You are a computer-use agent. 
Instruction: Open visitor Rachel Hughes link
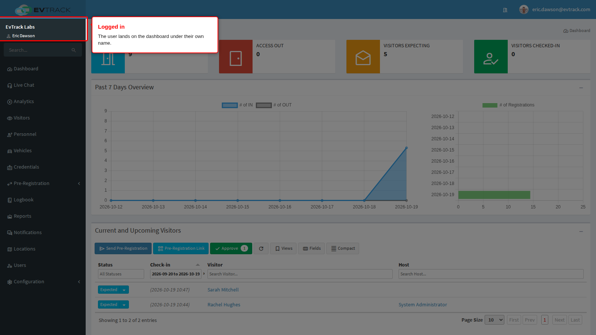point(224,305)
